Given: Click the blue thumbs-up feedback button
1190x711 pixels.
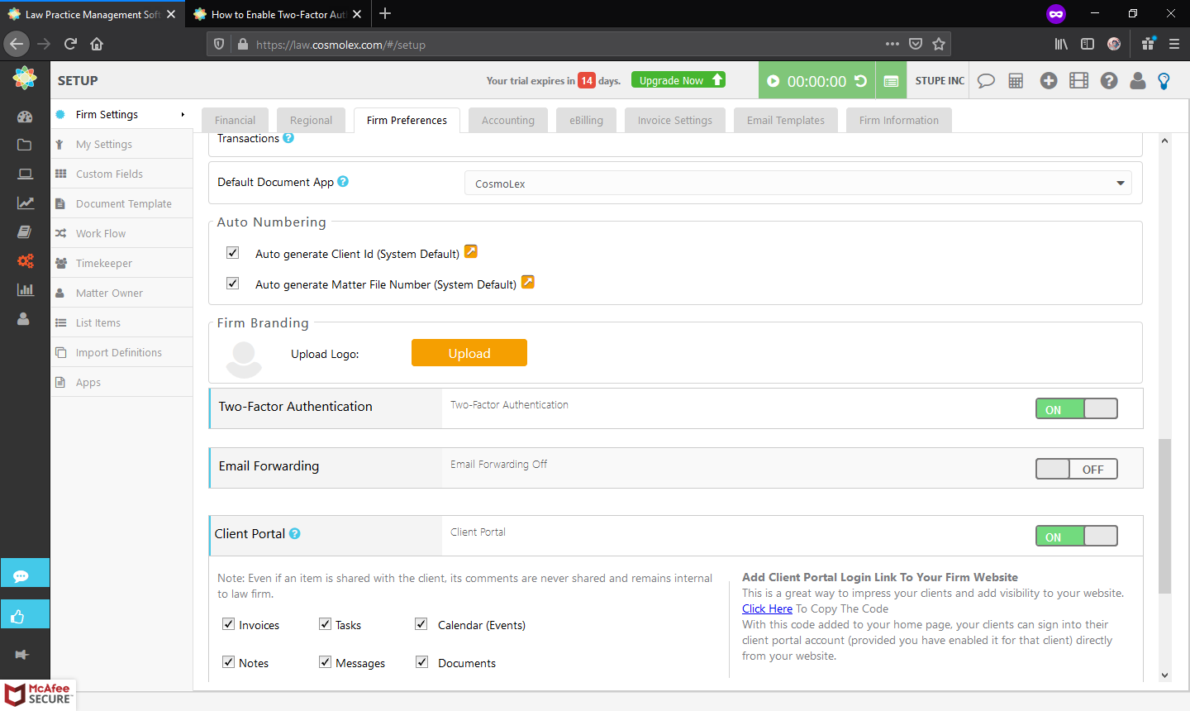Looking at the screenshot, I should pyautogui.click(x=25, y=614).
